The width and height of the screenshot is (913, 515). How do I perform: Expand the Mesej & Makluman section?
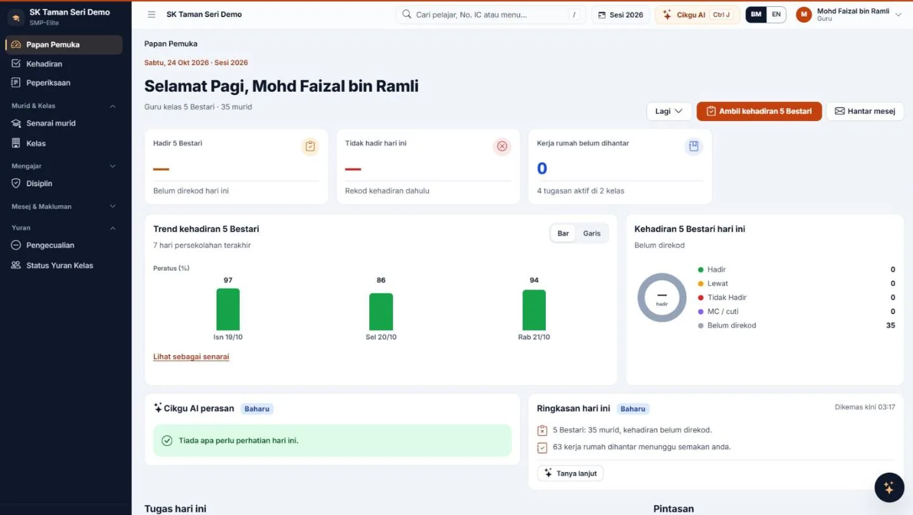coord(63,207)
